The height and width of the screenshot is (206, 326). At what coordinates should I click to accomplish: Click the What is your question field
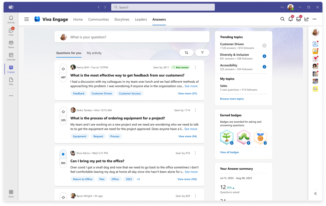tap(132, 37)
